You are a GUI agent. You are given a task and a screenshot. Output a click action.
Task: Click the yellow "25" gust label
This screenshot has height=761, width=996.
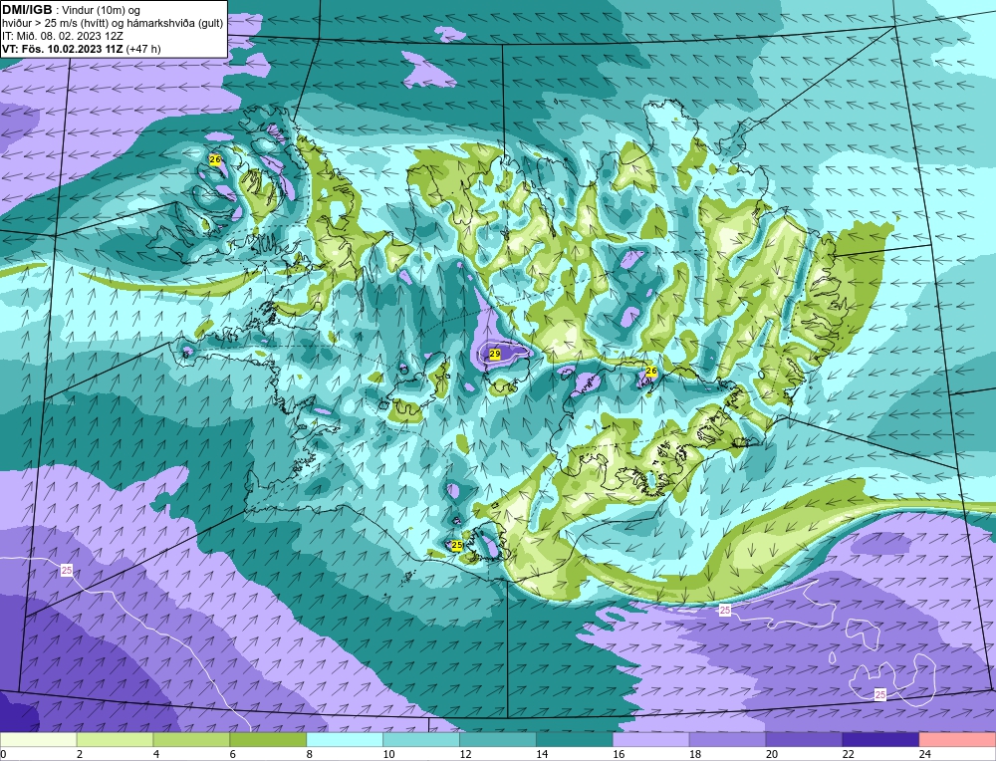(457, 545)
